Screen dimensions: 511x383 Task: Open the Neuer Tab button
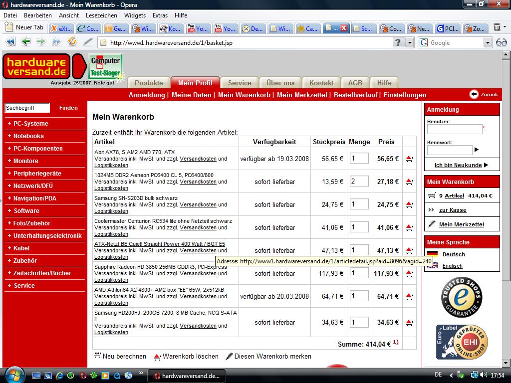click(25, 27)
